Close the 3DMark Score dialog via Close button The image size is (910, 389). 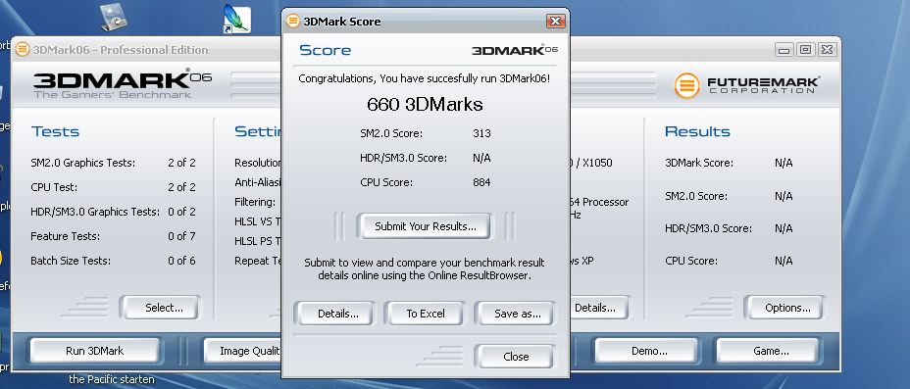pos(516,357)
